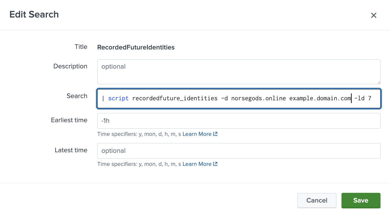Grab the Description box resize handle
This screenshot has width=390, height=217.
coord(379,82)
